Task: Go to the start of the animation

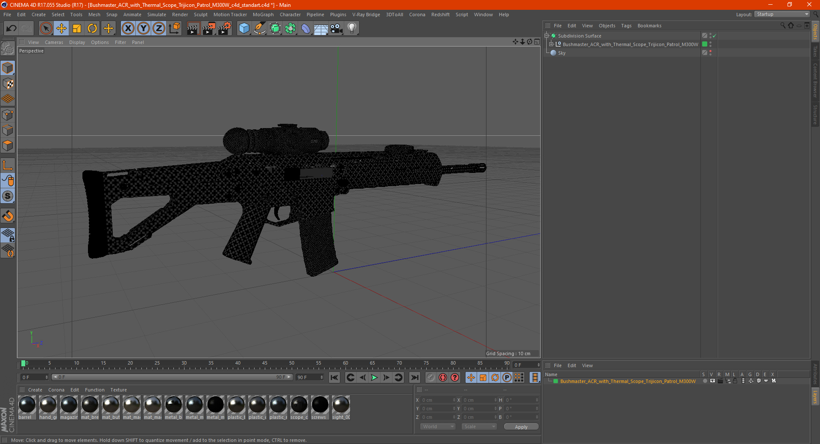Action: coord(334,377)
